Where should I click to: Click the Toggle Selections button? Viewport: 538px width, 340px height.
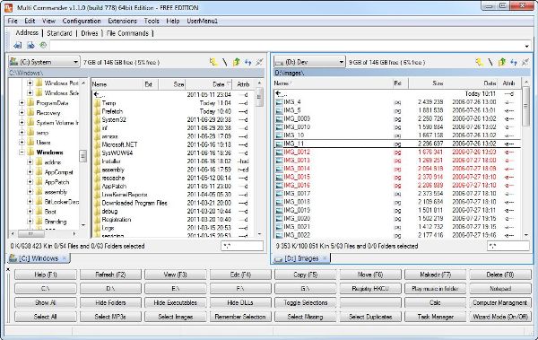[x=306, y=302]
